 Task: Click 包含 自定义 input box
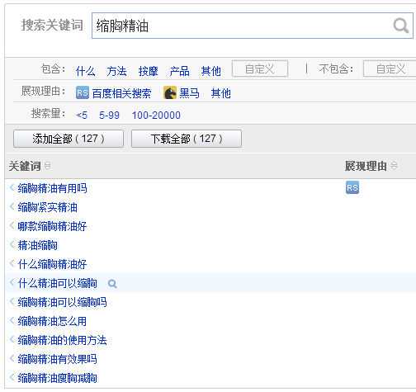[x=260, y=68]
